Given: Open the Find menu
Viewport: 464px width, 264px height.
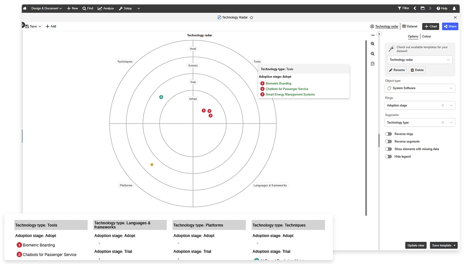Looking at the screenshot, I should (88, 8).
